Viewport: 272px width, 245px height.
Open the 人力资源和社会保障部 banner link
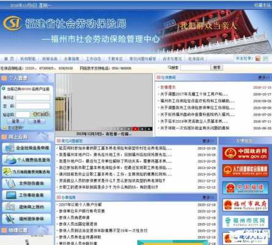[245, 170]
